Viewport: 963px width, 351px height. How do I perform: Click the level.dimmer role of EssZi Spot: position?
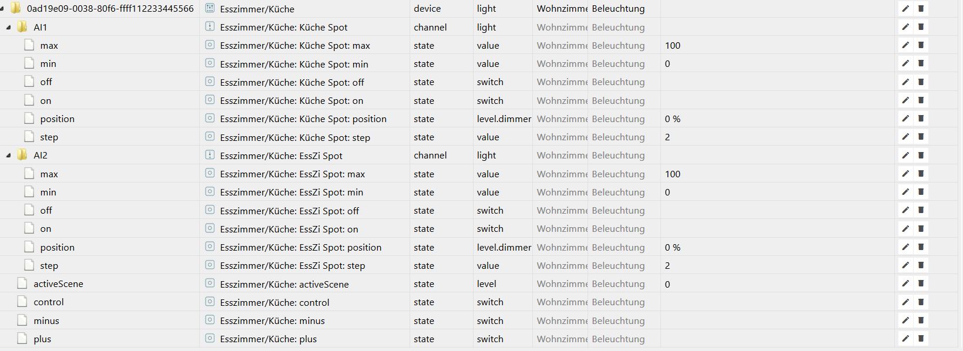pyautogui.click(x=504, y=247)
